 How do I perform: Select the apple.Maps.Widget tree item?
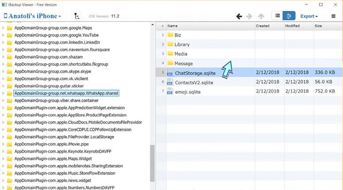coord(53,159)
